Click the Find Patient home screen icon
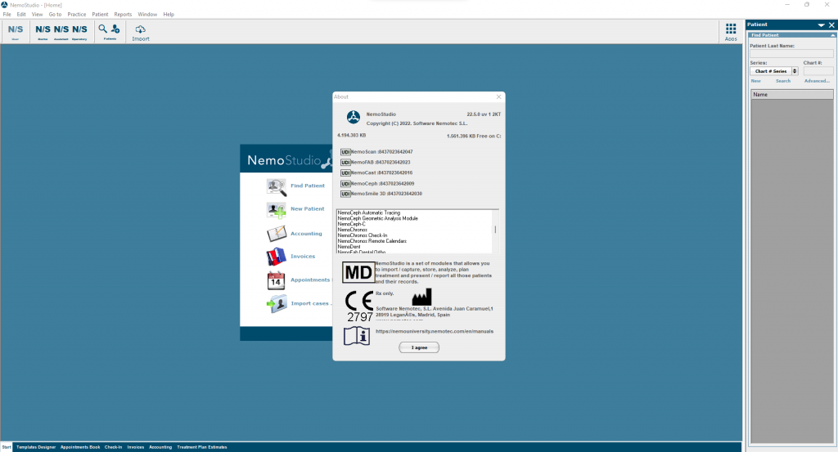The image size is (838, 452). point(277,186)
